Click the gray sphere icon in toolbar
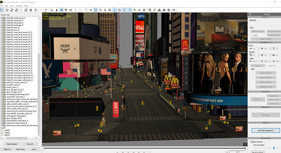 click(x=150, y=10)
